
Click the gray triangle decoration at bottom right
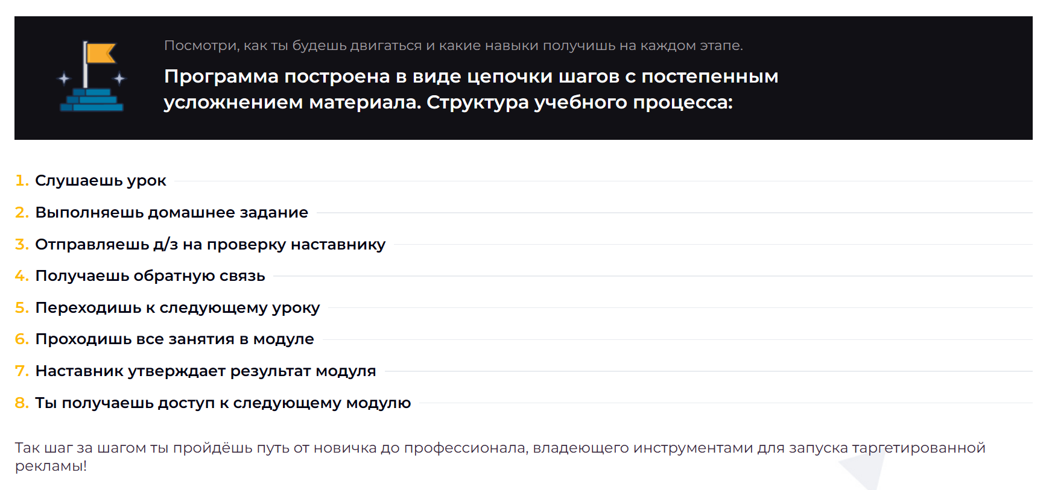[x=861, y=471]
